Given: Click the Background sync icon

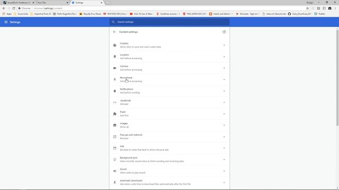Looking at the screenshot, I should pos(114,159).
